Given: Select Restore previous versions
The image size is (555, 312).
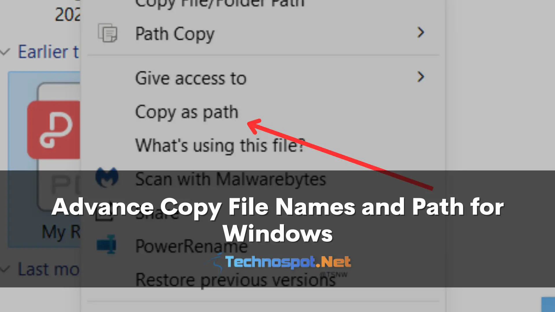Looking at the screenshot, I should tap(235, 280).
